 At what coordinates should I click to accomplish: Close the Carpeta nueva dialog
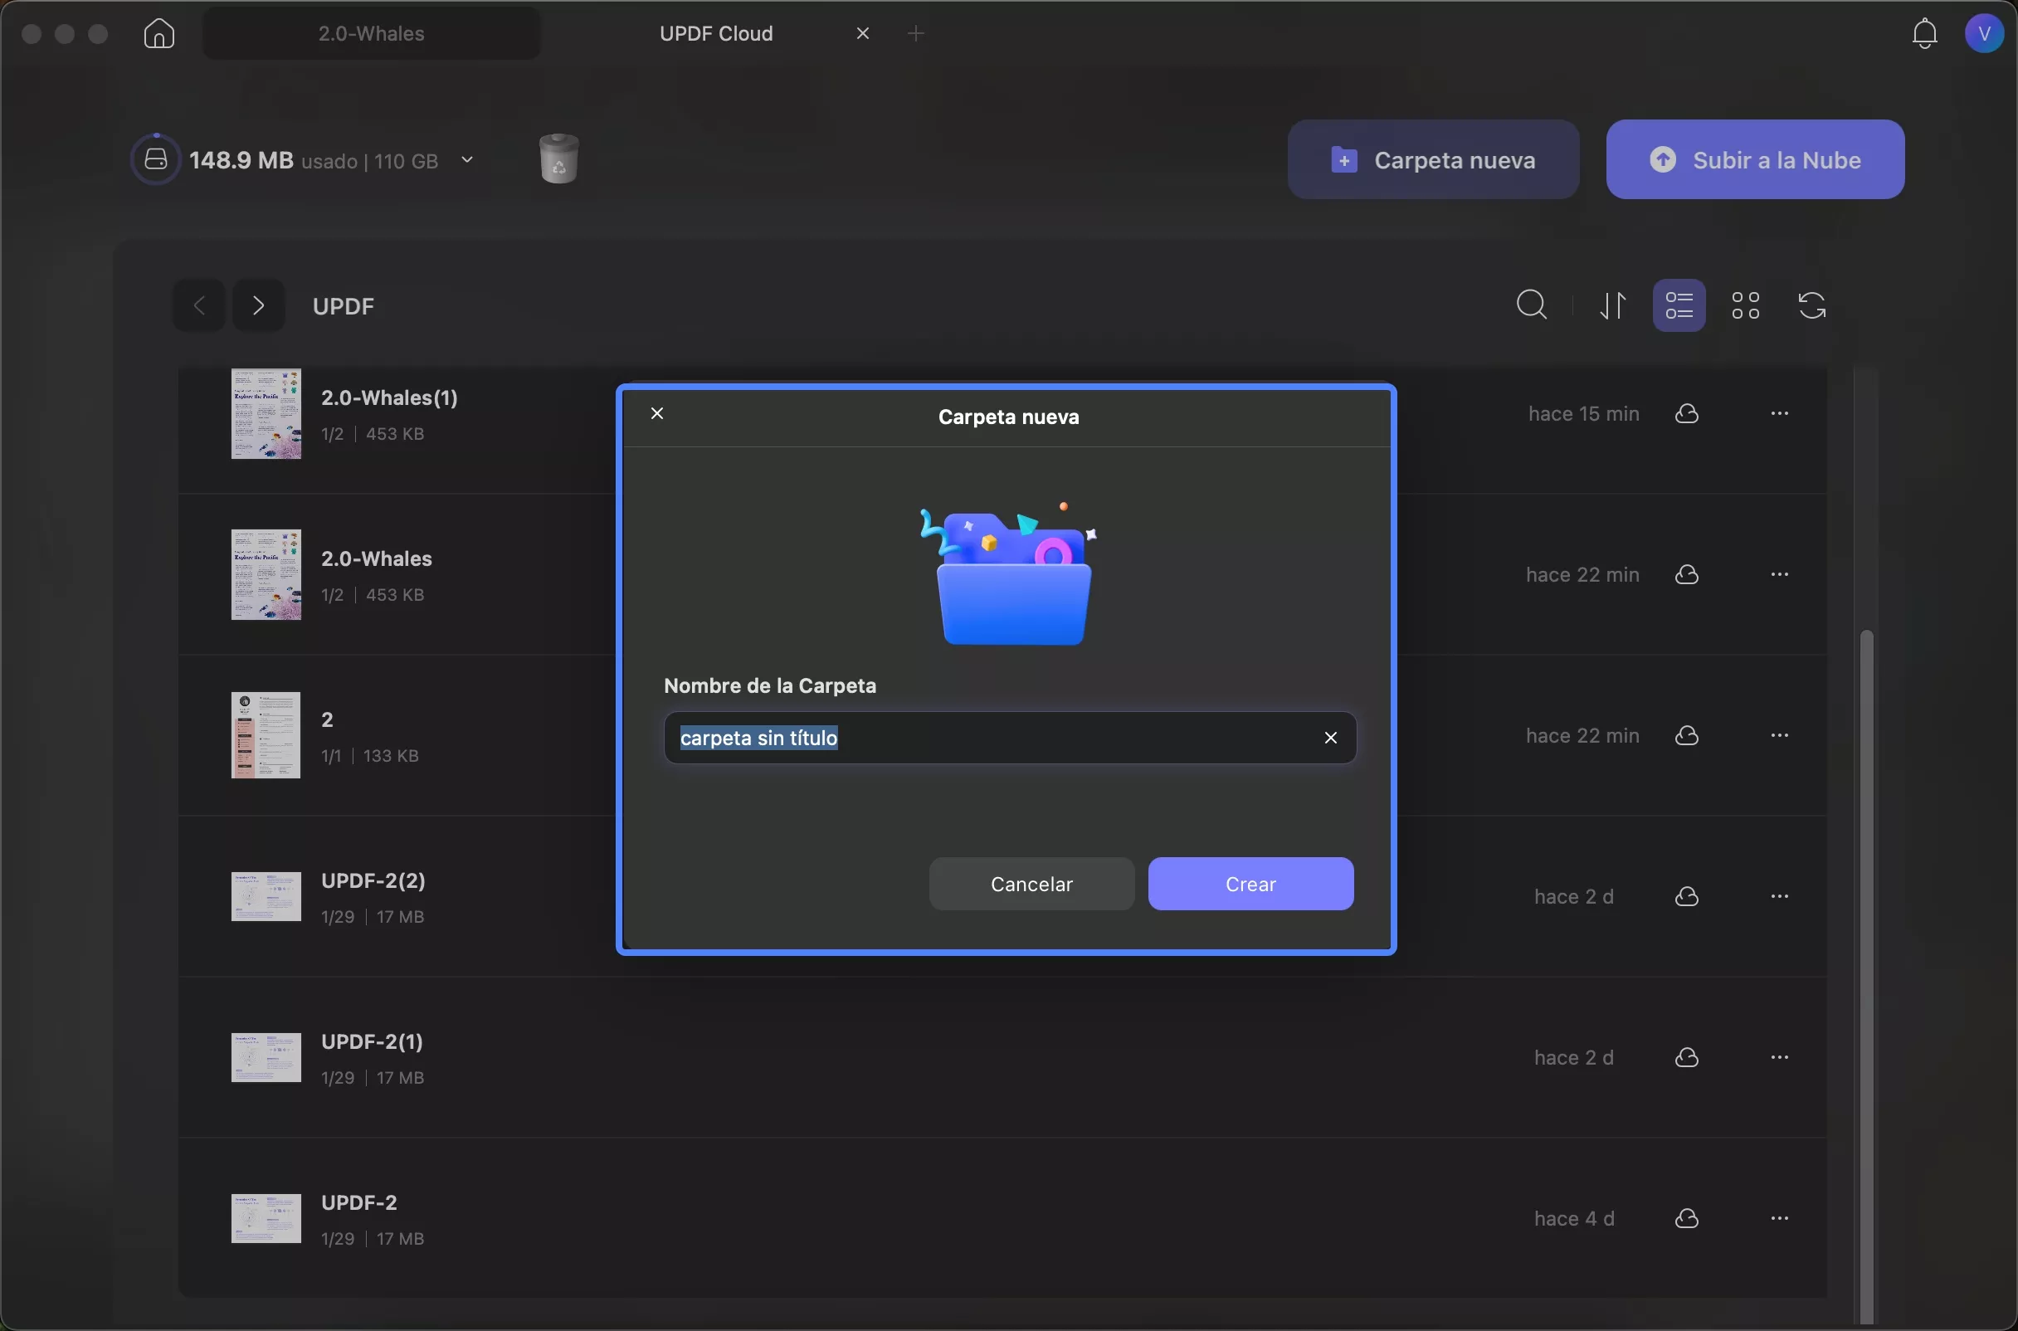pos(657,413)
